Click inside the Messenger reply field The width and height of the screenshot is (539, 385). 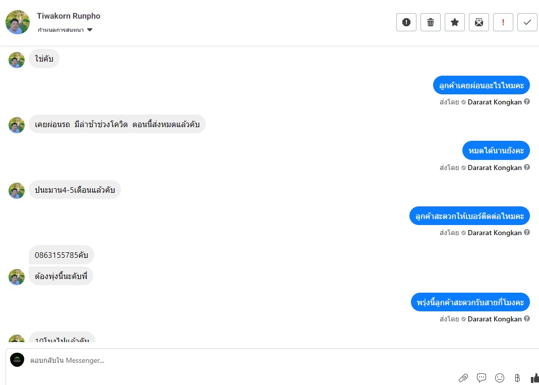point(241,360)
